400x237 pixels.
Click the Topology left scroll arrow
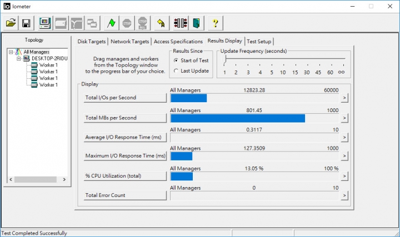[x=11, y=180]
